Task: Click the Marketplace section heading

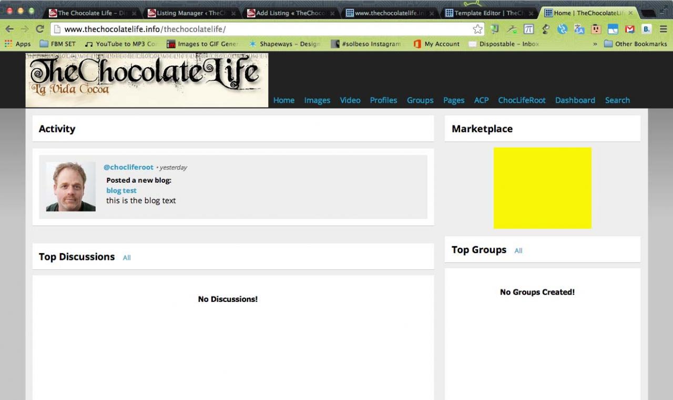Action: point(482,129)
